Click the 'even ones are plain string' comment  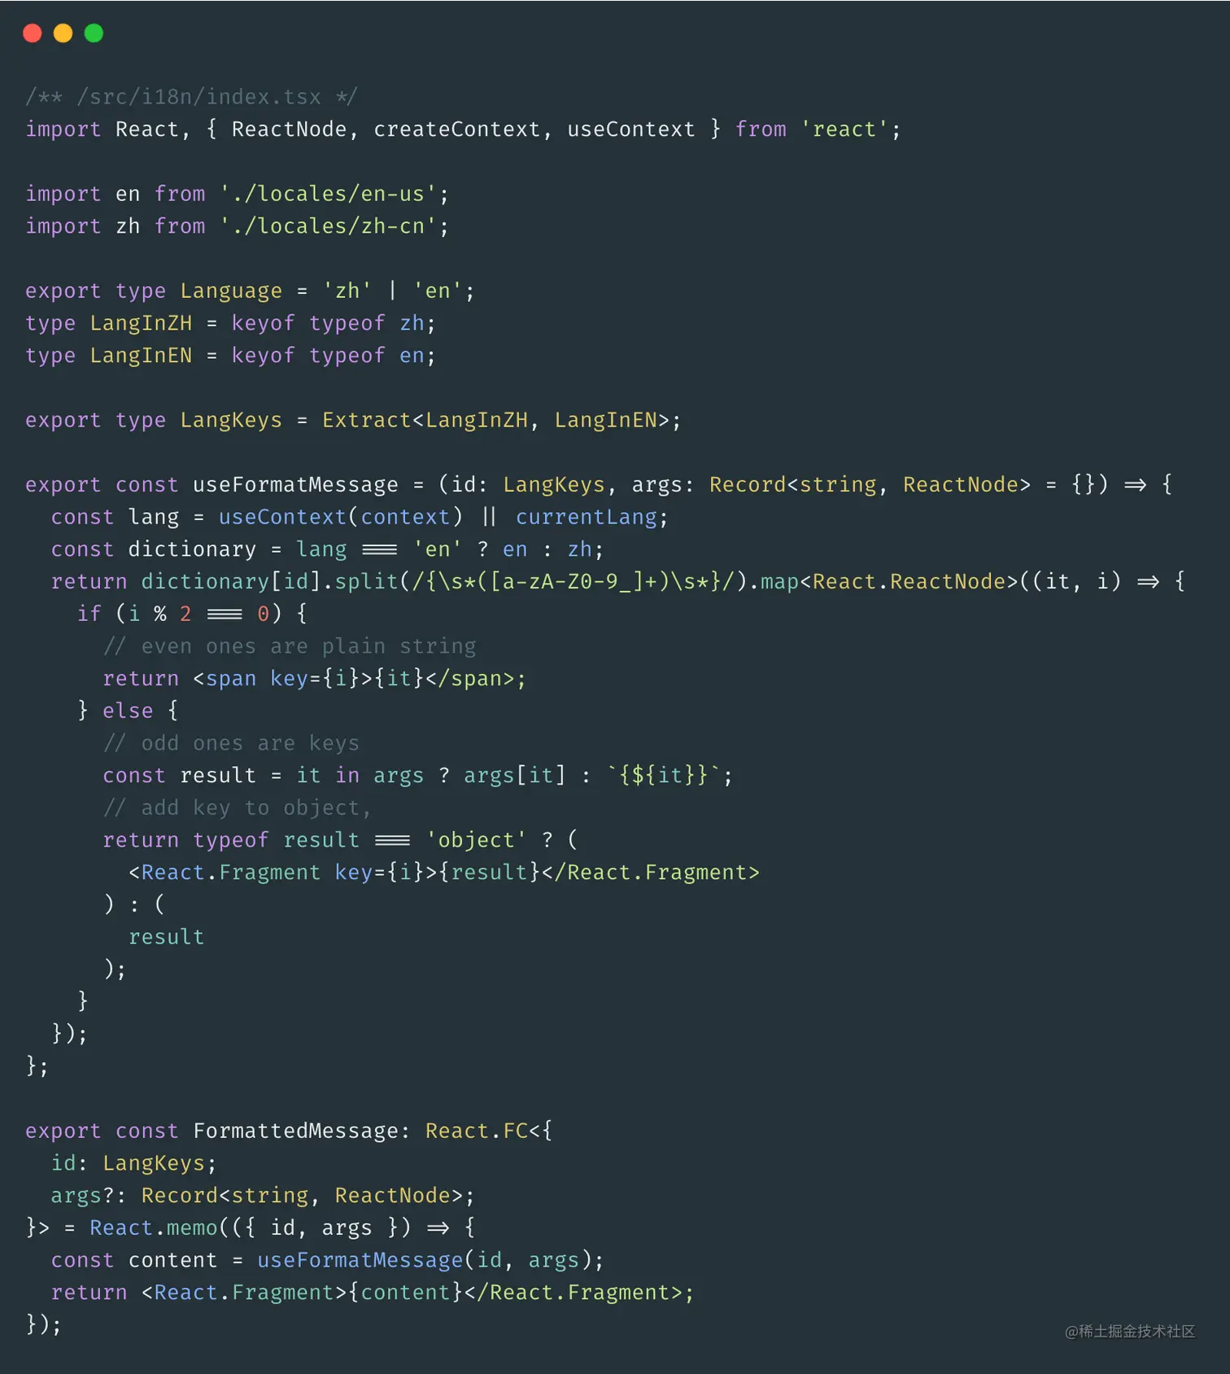coord(290,646)
